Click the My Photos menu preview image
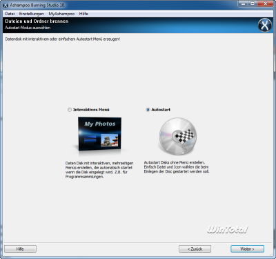Image resolution: width=276 pixels, height=259 pixels. pyautogui.click(x=100, y=134)
